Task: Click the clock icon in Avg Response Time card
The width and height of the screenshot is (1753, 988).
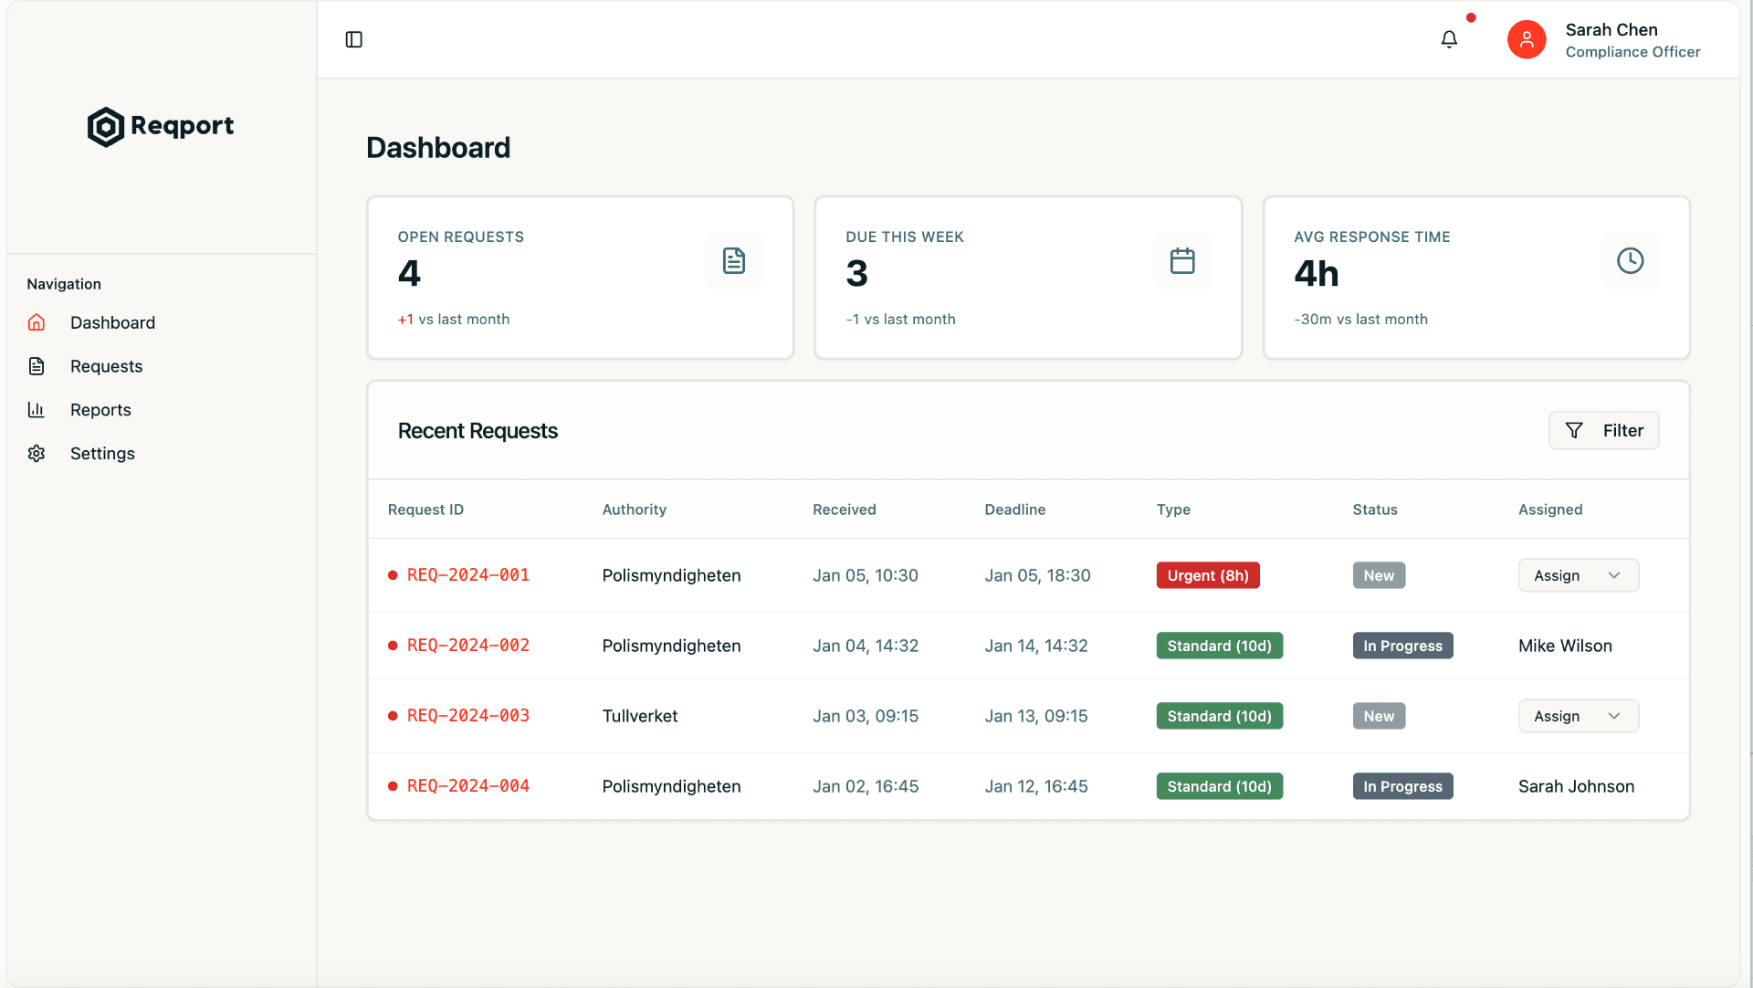Action: pos(1631,261)
